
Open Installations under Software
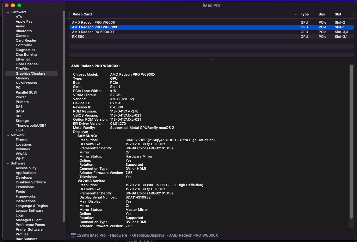coord(26,201)
